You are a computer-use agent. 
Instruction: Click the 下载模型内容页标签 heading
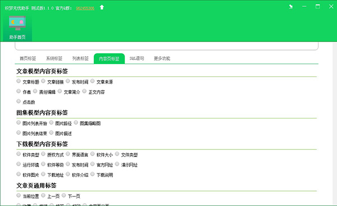click(x=42, y=144)
